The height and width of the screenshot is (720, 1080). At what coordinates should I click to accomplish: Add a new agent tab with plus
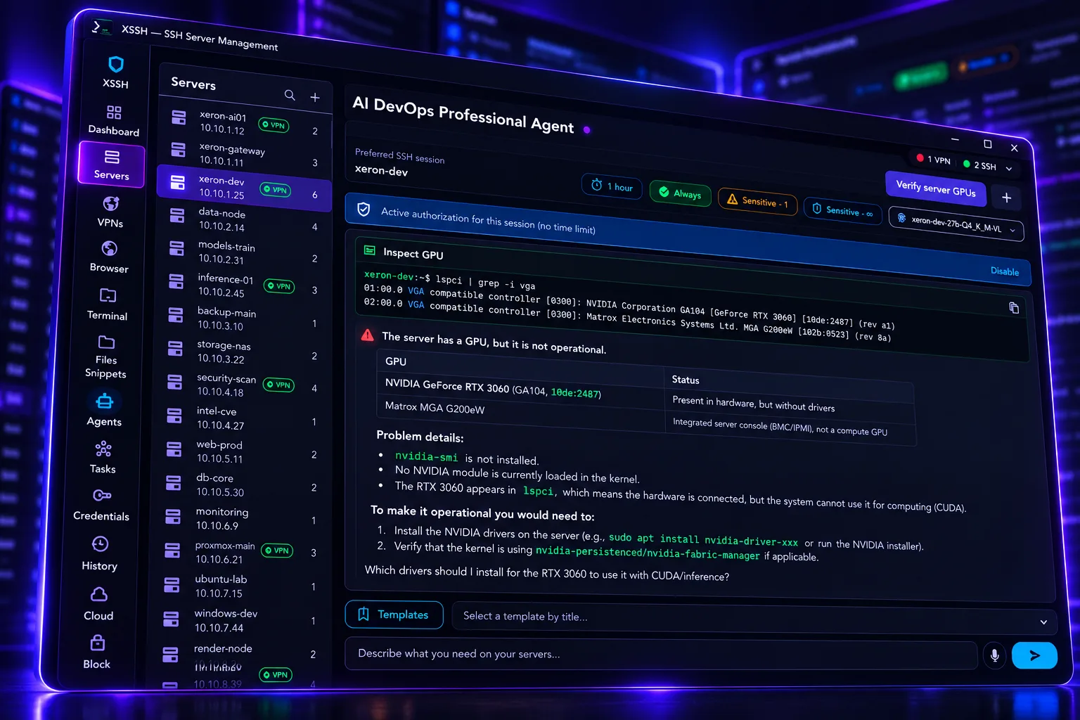coord(1006,198)
